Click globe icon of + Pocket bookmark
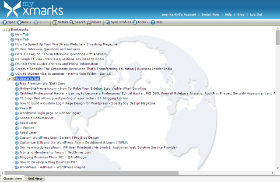 tap(17, 128)
